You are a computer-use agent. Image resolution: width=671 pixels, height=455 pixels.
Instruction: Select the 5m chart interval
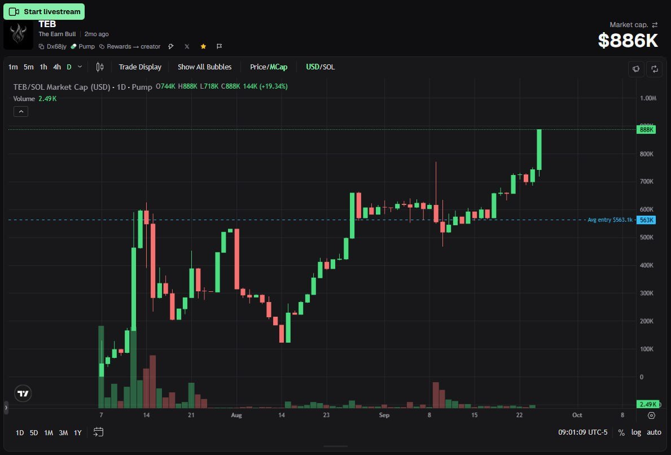pos(28,67)
